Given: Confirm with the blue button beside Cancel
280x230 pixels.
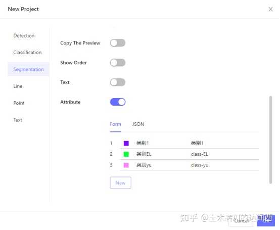Looking at the screenshot, I should pyautogui.click(x=266, y=221).
